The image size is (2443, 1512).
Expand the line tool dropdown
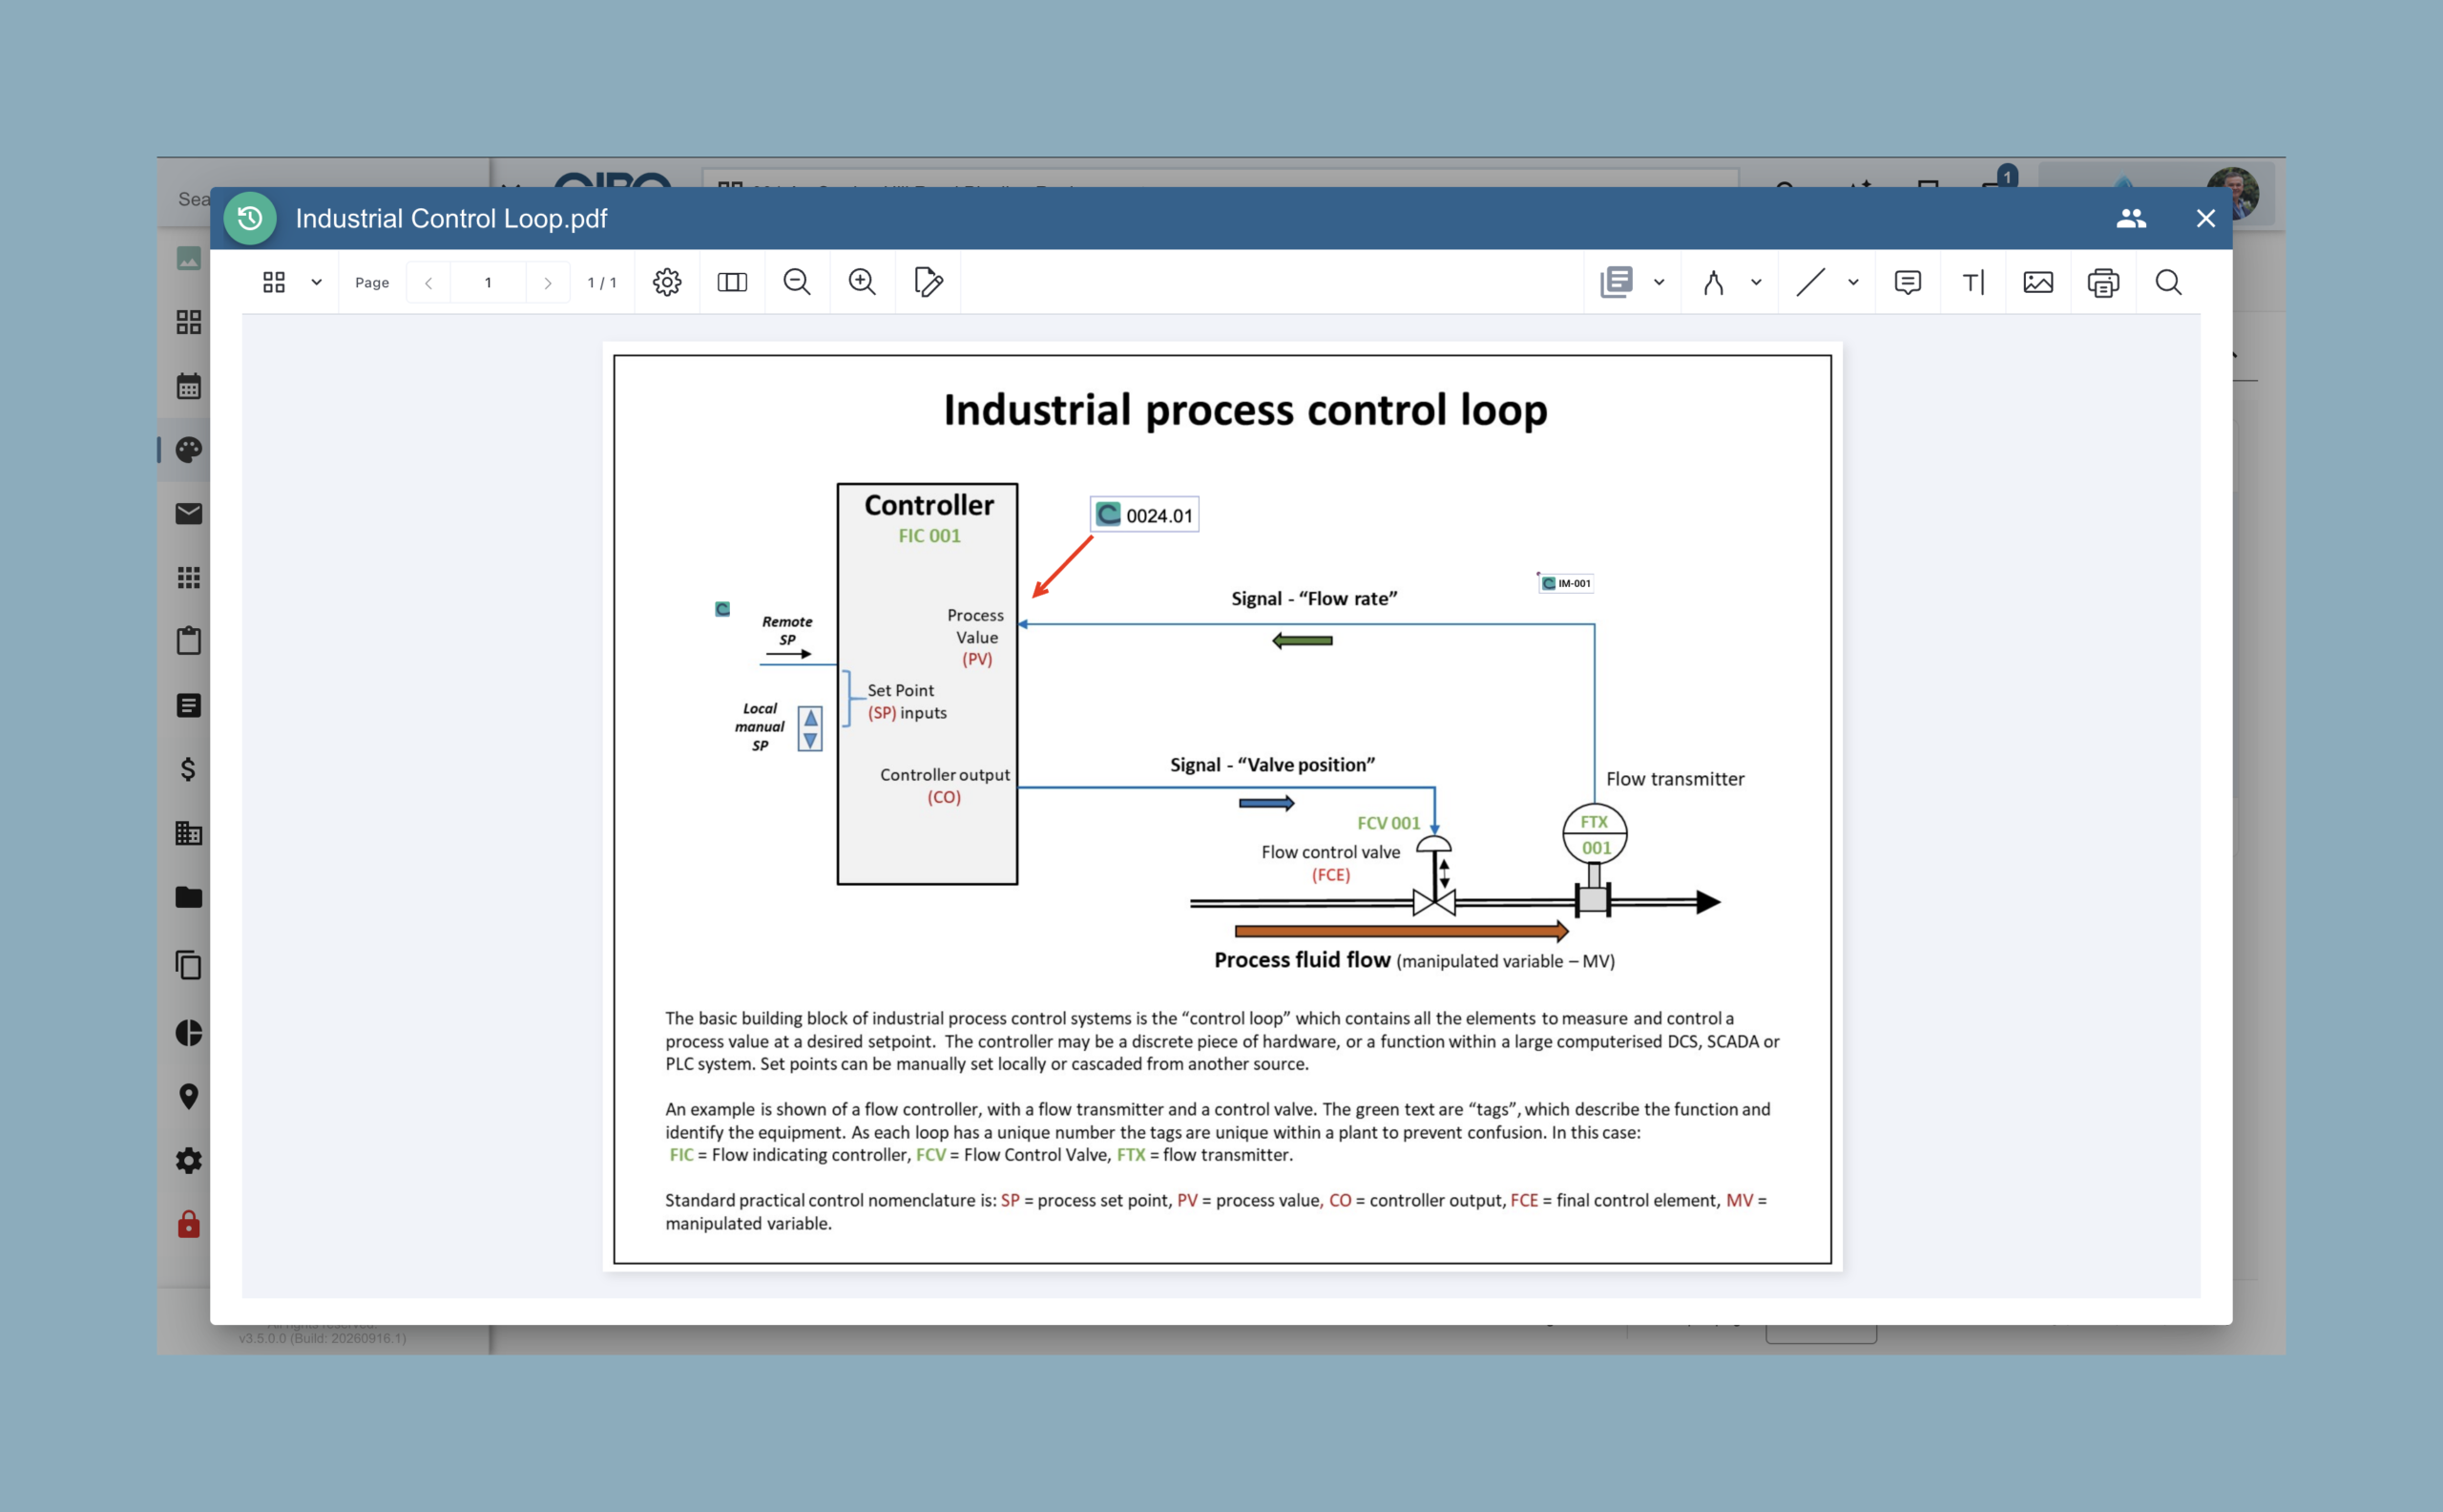point(1852,282)
